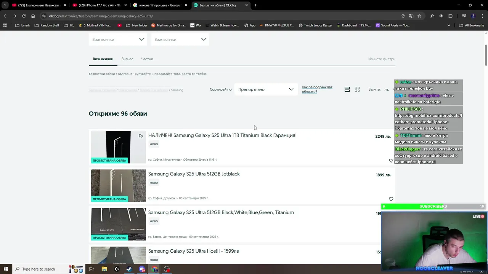Switch to iPhone 17 / Pro / Air tab
488x274 pixels.
100,5
